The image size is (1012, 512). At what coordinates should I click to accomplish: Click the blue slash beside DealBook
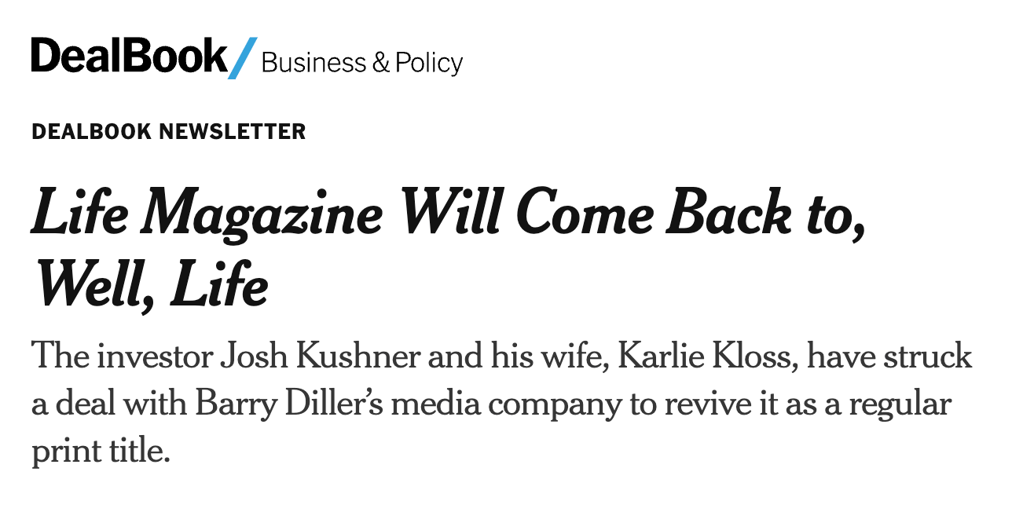click(x=243, y=57)
